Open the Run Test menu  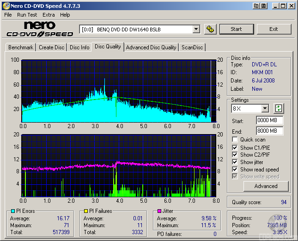(27, 15)
